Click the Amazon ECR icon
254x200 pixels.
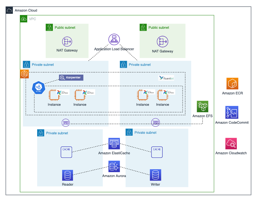232,84
